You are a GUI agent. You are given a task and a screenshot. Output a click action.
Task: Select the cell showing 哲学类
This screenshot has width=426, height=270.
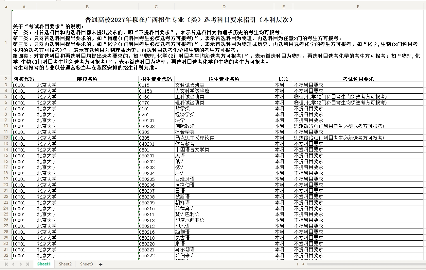point(224,108)
